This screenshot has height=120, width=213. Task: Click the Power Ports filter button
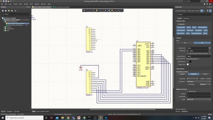click(x=181, y=33)
